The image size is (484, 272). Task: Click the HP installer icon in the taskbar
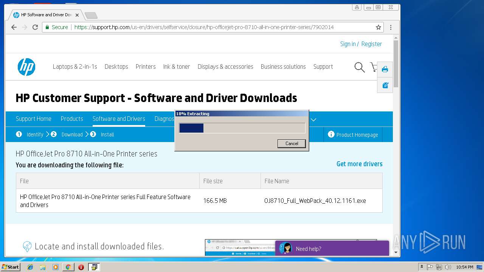coord(93,267)
